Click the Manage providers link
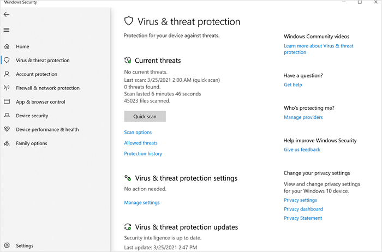Image resolution: width=382 pixels, height=252 pixels. pyautogui.click(x=303, y=117)
